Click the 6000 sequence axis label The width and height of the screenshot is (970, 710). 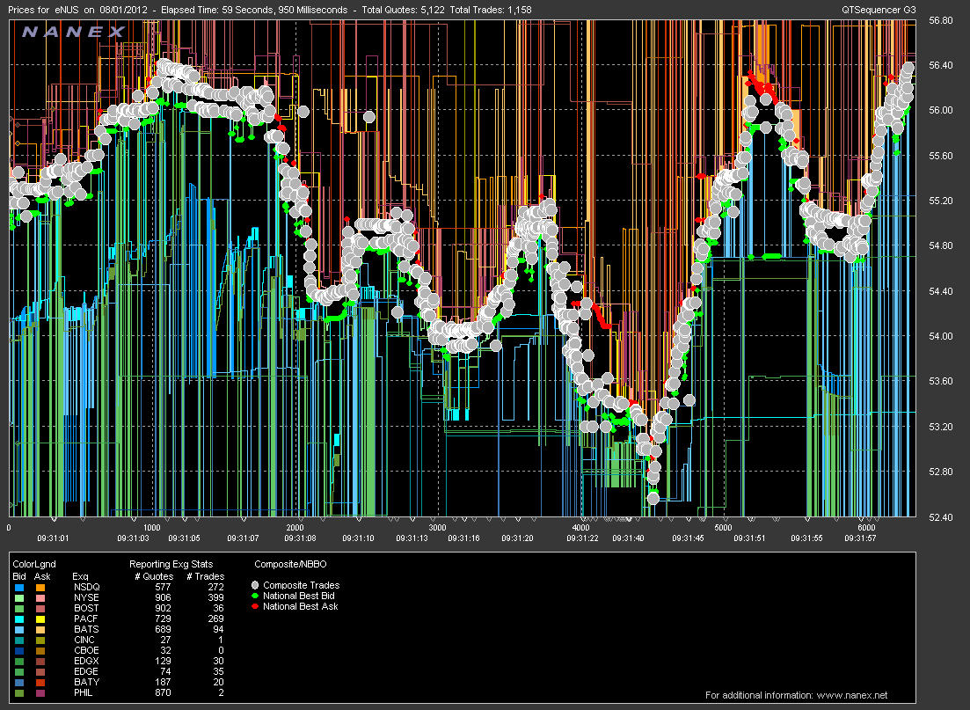coord(867,528)
